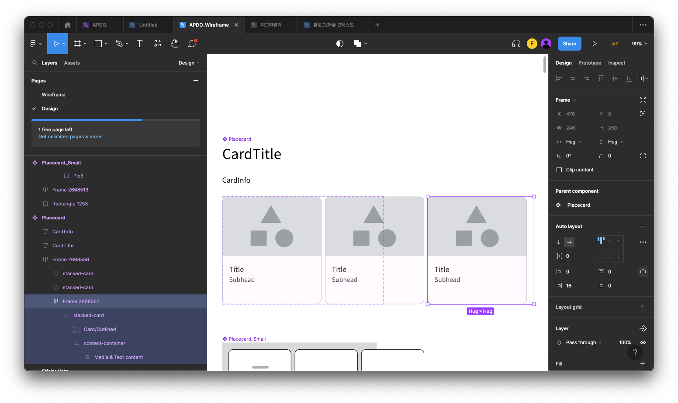Align bottom icon in Design panel

[x=629, y=79]
